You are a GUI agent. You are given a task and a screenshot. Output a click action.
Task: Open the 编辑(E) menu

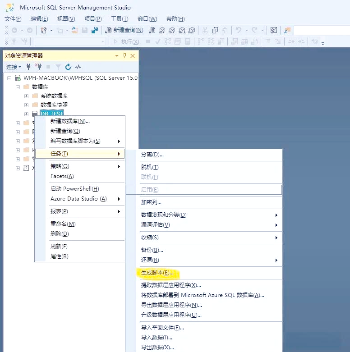[39, 19]
